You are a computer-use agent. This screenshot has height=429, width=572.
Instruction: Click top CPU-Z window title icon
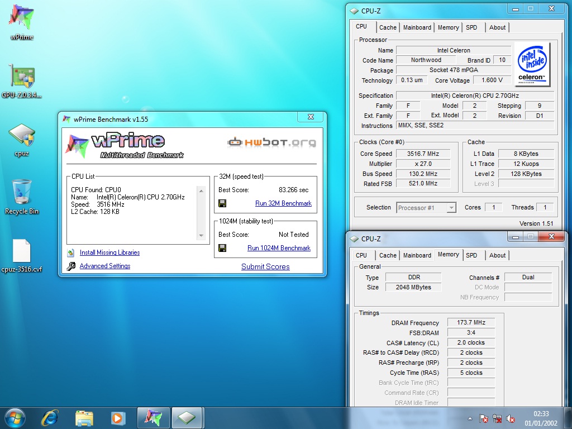pos(354,11)
